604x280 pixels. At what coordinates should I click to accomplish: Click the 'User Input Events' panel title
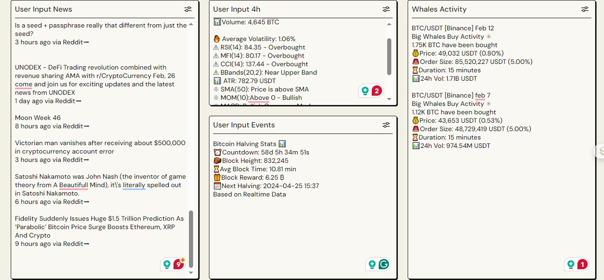click(x=244, y=125)
